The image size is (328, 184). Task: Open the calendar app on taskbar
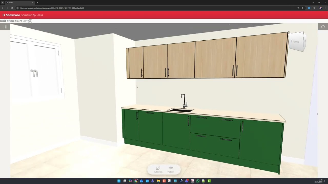click(147, 181)
